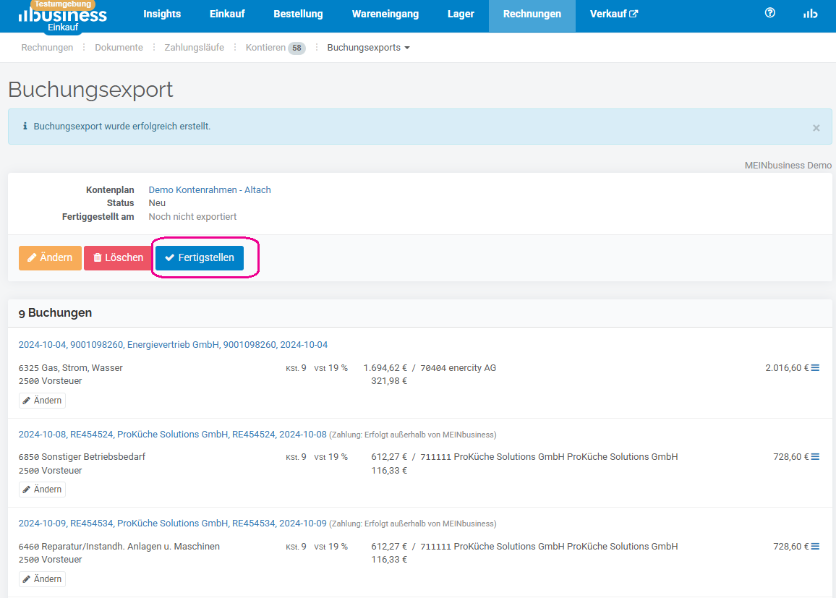
Task: Click '6460 Reparatur/Instandh. Anlagen u. Maschinen' account
Action: click(x=119, y=547)
